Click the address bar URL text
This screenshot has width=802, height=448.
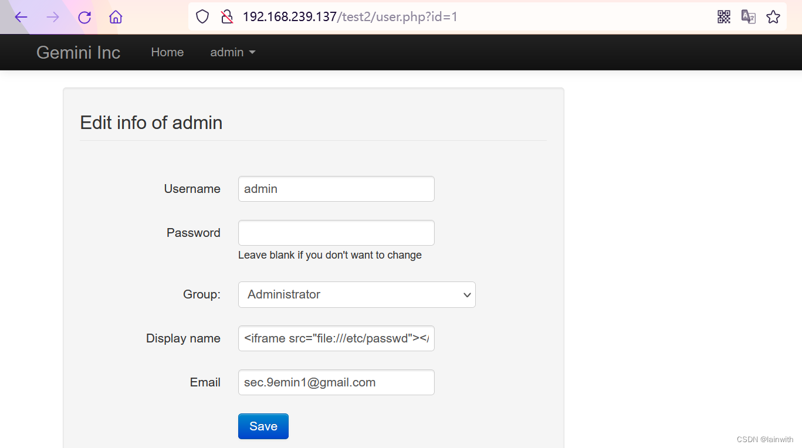350,17
